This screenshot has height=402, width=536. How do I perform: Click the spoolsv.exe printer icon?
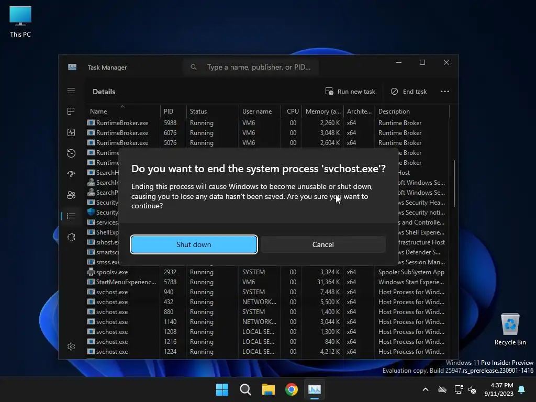(x=91, y=272)
